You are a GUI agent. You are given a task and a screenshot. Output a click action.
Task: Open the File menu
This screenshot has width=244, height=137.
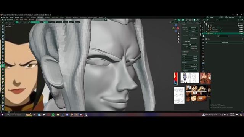tap(4, 18)
